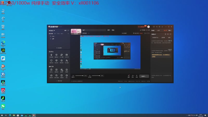
Task: Open the Recycle Bin on desktop
Action: click(x=3, y=27)
